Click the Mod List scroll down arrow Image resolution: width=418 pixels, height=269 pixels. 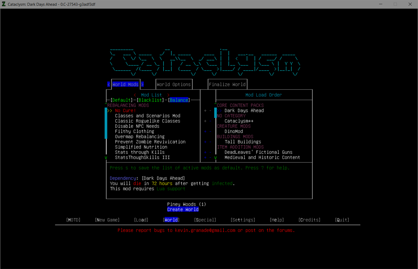coord(106,158)
